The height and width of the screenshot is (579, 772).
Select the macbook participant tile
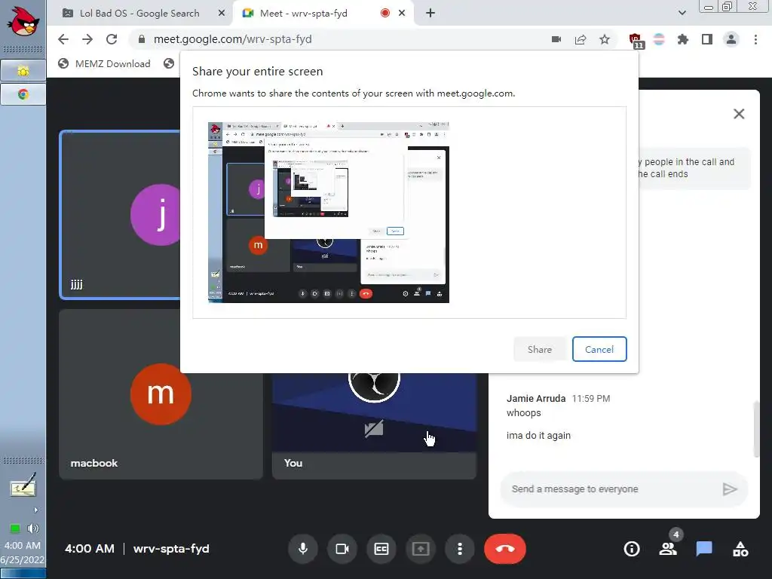[161, 394]
